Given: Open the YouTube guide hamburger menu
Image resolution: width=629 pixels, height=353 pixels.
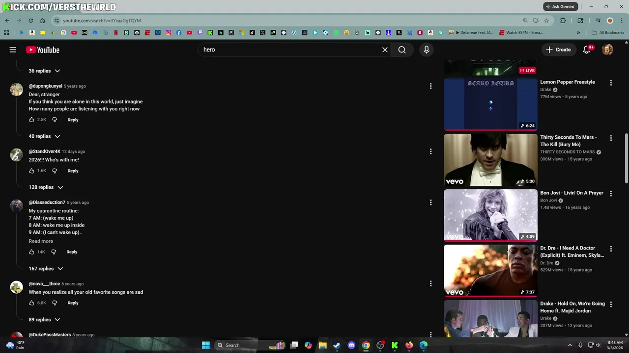Looking at the screenshot, I should click(13, 50).
